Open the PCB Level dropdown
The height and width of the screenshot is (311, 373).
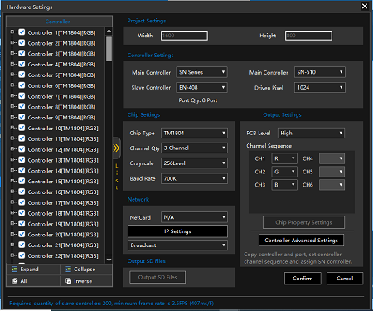[311, 133]
